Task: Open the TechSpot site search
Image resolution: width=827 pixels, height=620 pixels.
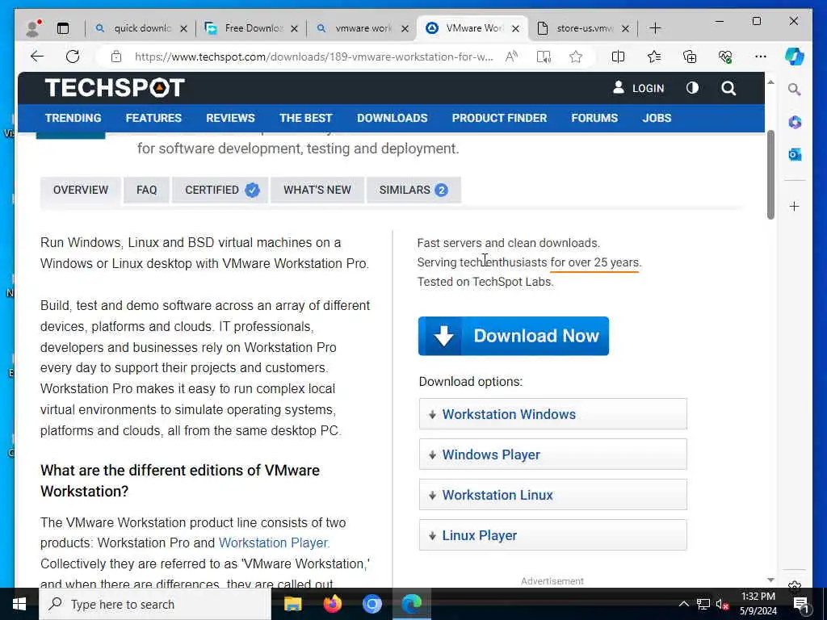Action: pos(728,88)
